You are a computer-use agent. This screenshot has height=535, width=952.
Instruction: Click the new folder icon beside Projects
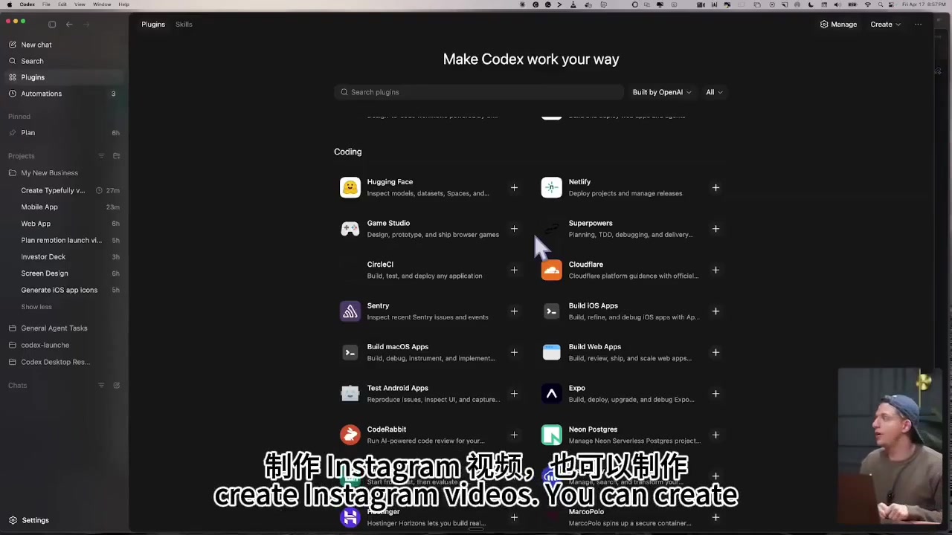[x=116, y=156]
